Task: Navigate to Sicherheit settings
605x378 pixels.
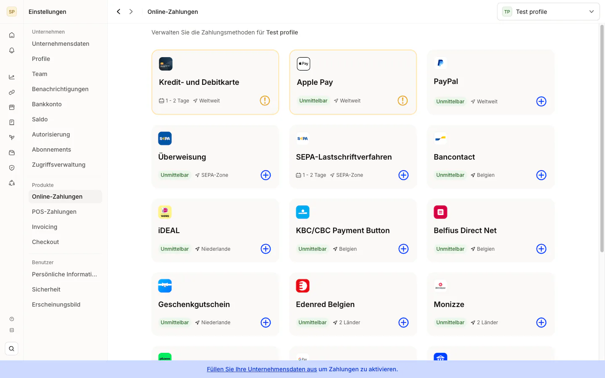Action: [65, 289]
